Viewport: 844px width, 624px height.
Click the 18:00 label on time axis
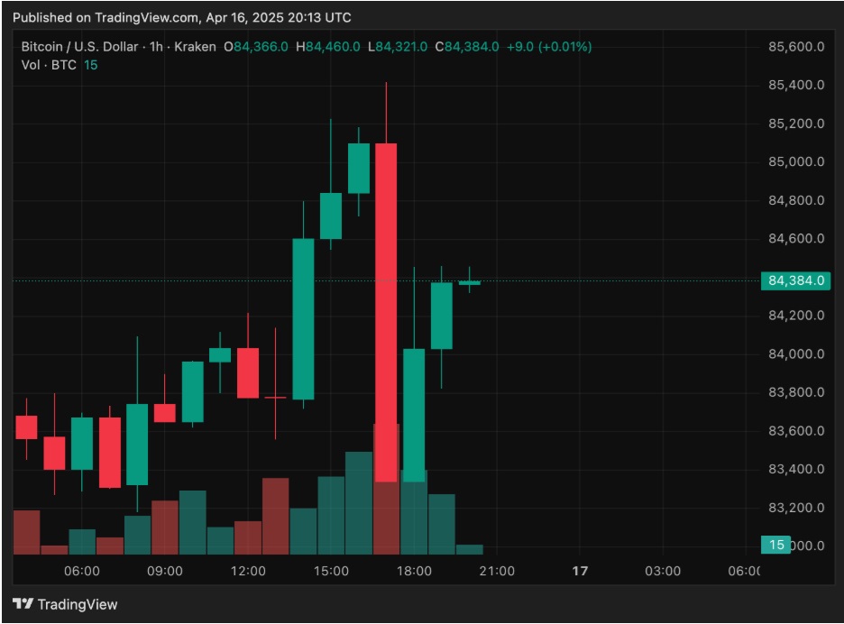(x=414, y=571)
